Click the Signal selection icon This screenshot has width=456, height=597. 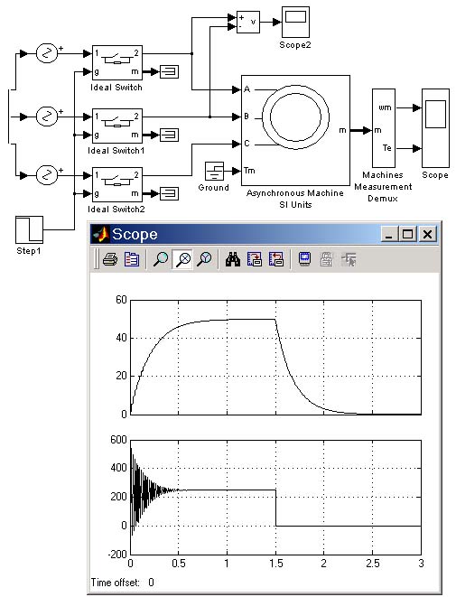(349, 260)
